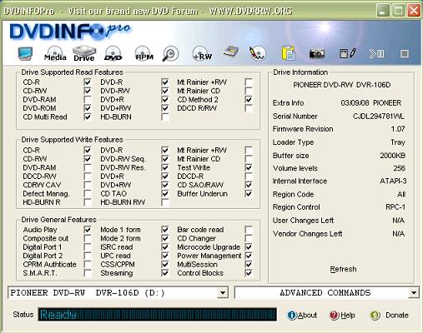Click Volume levels value 256
Viewport: 423px width, 333px height.
399,168
